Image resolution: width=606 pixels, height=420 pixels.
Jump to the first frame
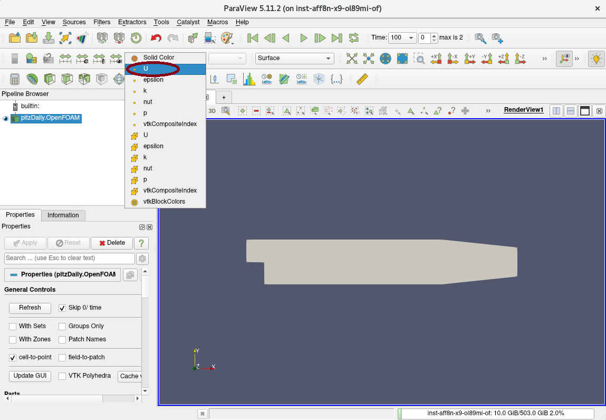[x=253, y=38]
